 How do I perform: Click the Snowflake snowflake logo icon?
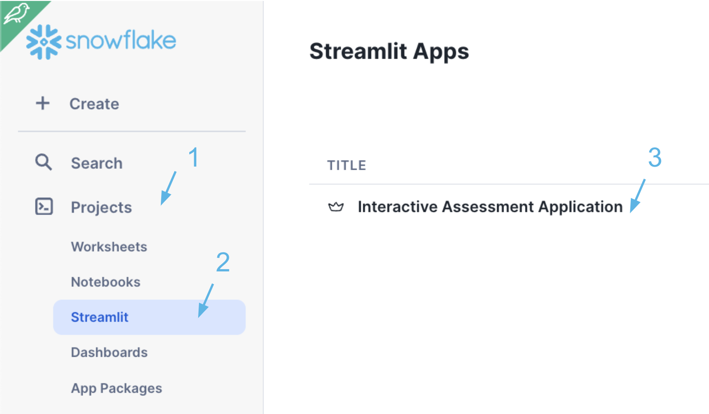(x=44, y=42)
